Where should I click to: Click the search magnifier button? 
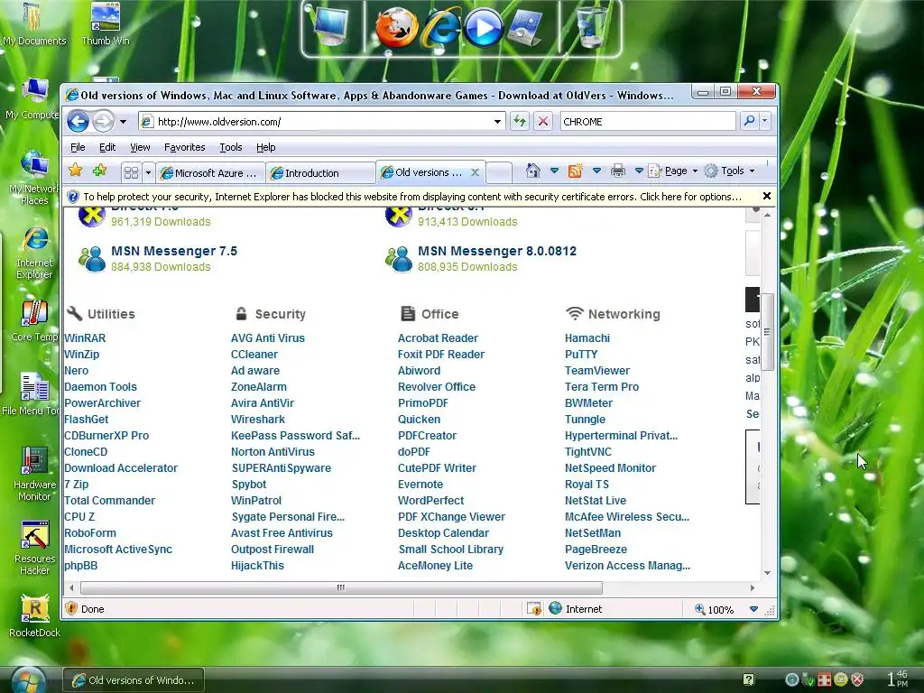749,121
